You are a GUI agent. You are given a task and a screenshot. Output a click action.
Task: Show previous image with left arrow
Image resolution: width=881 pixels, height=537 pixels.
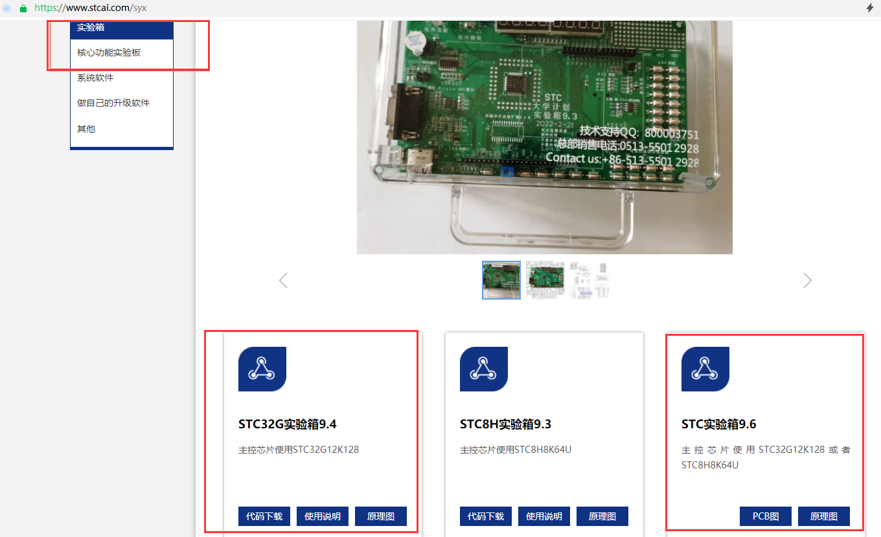[283, 280]
